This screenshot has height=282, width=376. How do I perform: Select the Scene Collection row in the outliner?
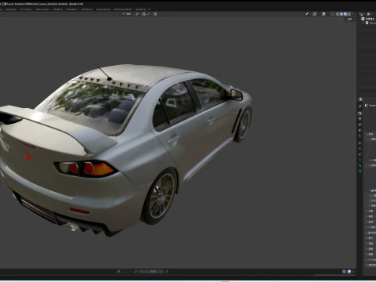(369, 19)
